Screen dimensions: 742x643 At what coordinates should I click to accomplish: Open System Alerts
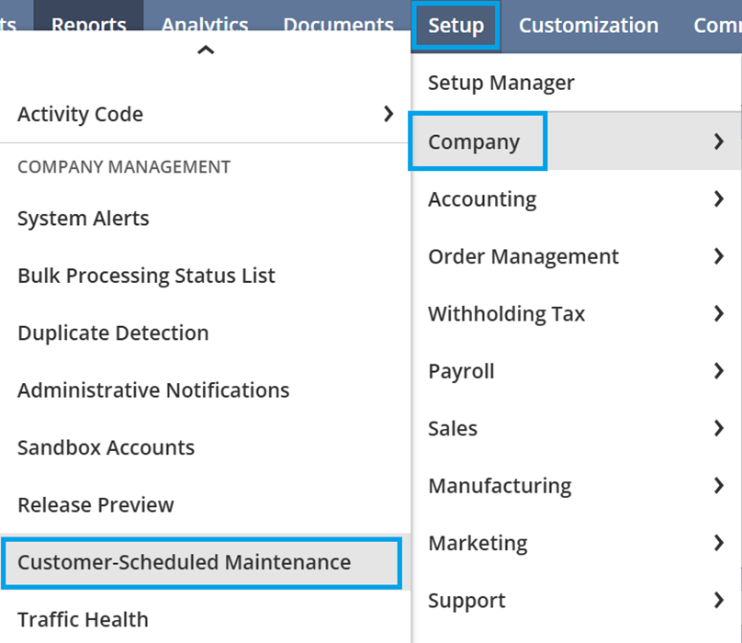pyautogui.click(x=83, y=219)
